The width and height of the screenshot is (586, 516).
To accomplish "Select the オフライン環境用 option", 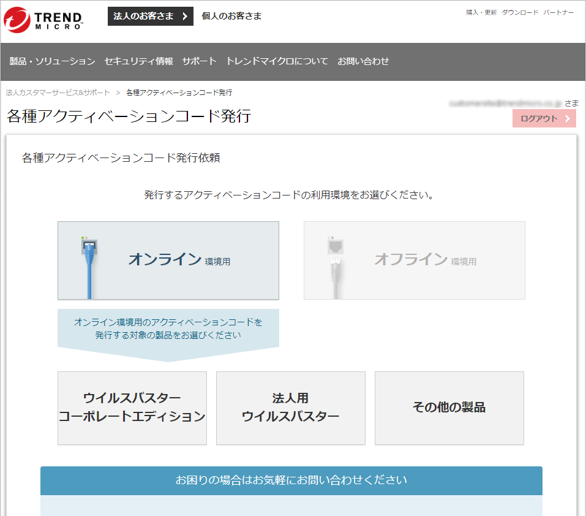I will point(415,260).
